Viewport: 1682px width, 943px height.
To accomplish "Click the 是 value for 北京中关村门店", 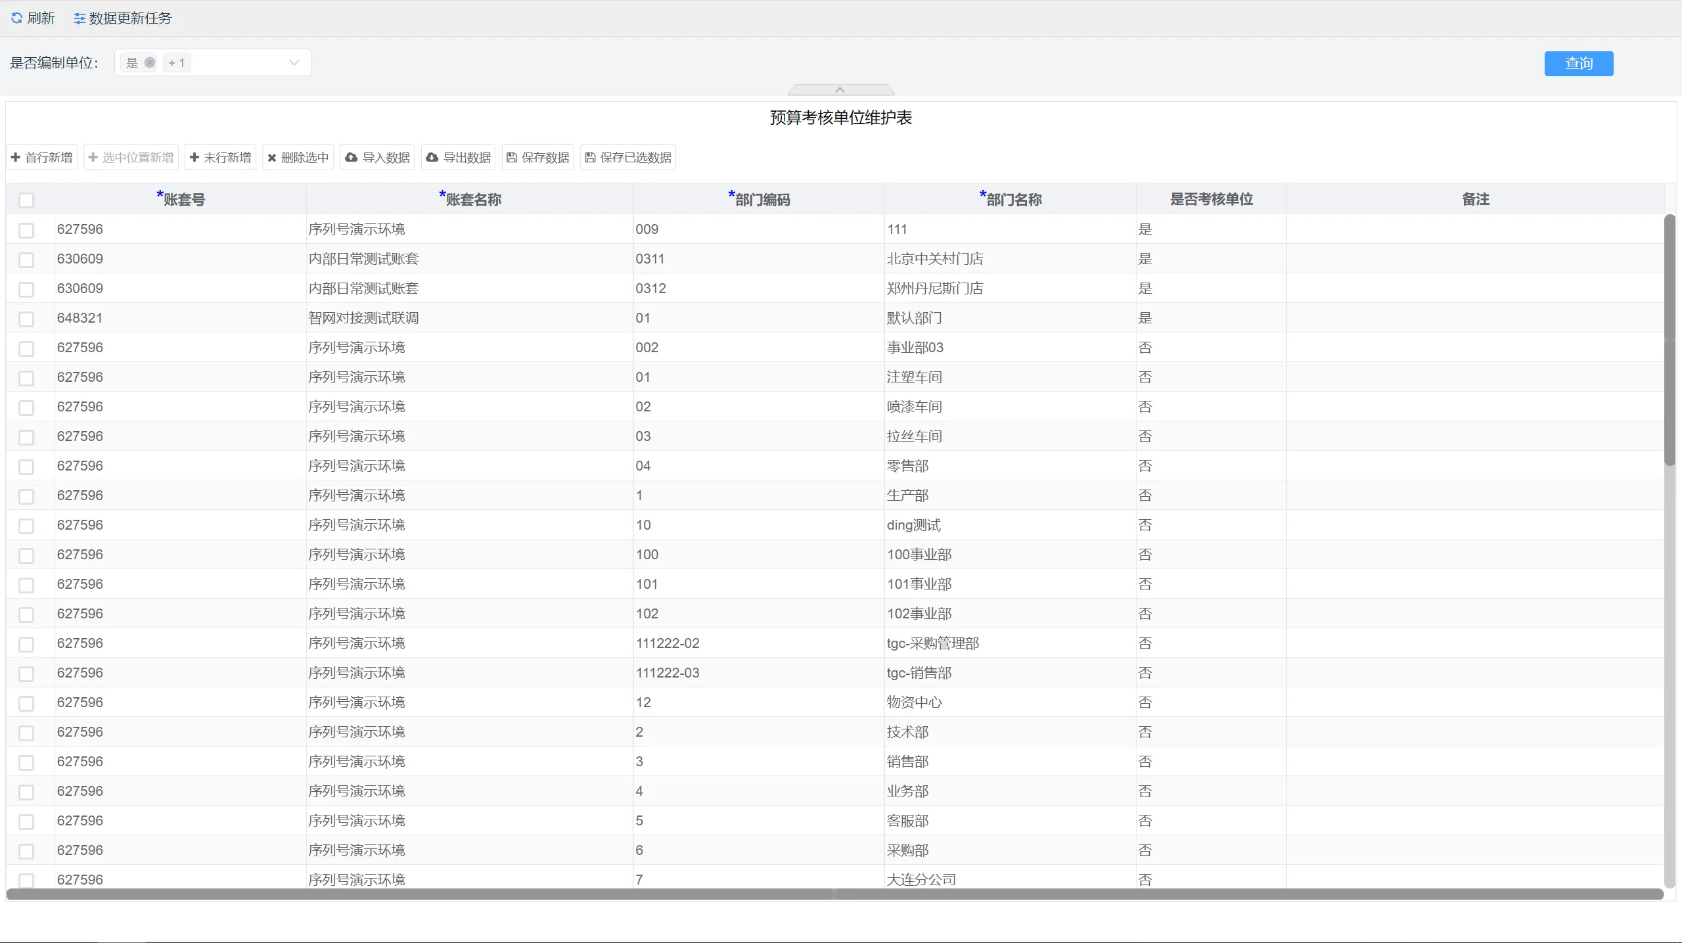I will tap(1145, 259).
